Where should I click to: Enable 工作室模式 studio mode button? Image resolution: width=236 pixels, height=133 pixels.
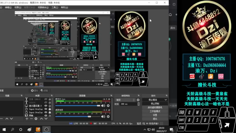155,111
